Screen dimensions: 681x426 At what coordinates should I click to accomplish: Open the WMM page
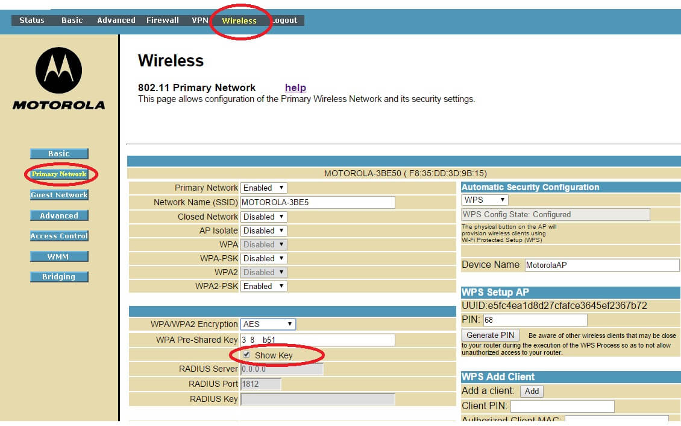point(59,256)
